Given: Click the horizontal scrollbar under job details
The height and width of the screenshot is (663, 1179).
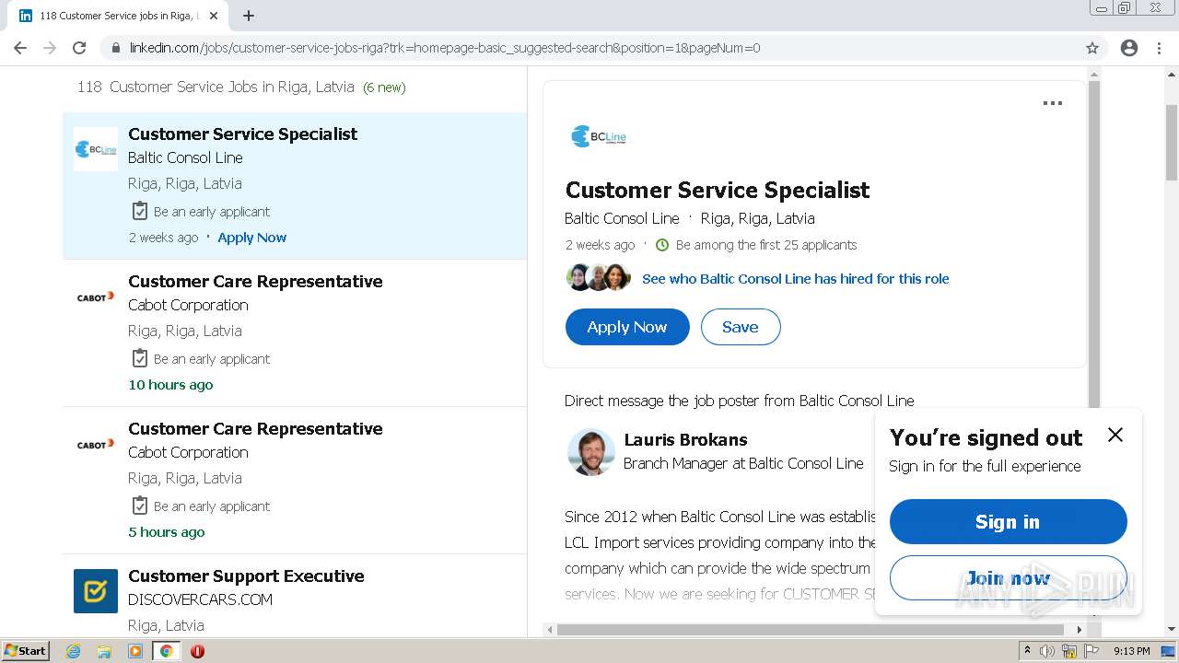Looking at the screenshot, I should (811, 630).
